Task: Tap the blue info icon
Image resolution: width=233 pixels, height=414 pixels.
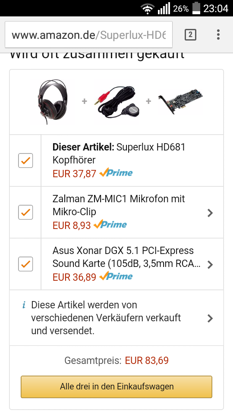Action: click(x=24, y=305)
